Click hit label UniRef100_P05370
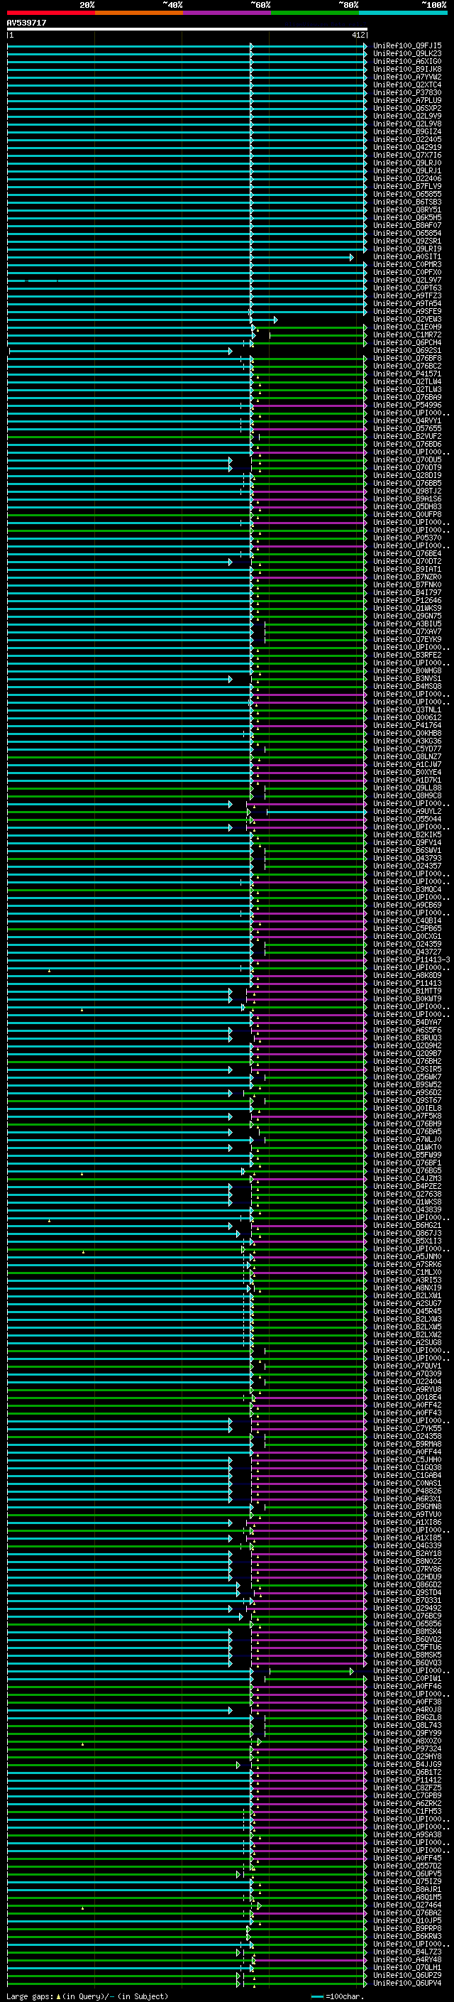Image resolution: width=454 pixels, height=2002 pixels. click(407, 538)
